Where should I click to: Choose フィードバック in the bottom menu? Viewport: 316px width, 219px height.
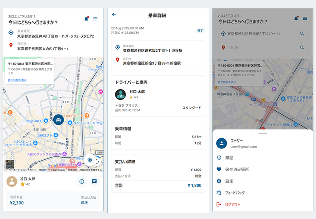234,193
